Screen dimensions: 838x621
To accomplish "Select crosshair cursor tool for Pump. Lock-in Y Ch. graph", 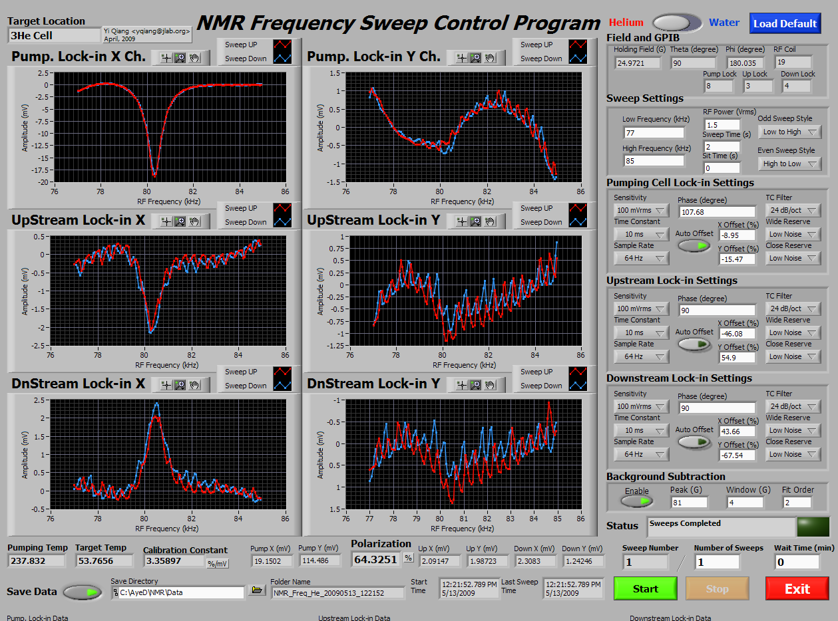I will (463, 58).
